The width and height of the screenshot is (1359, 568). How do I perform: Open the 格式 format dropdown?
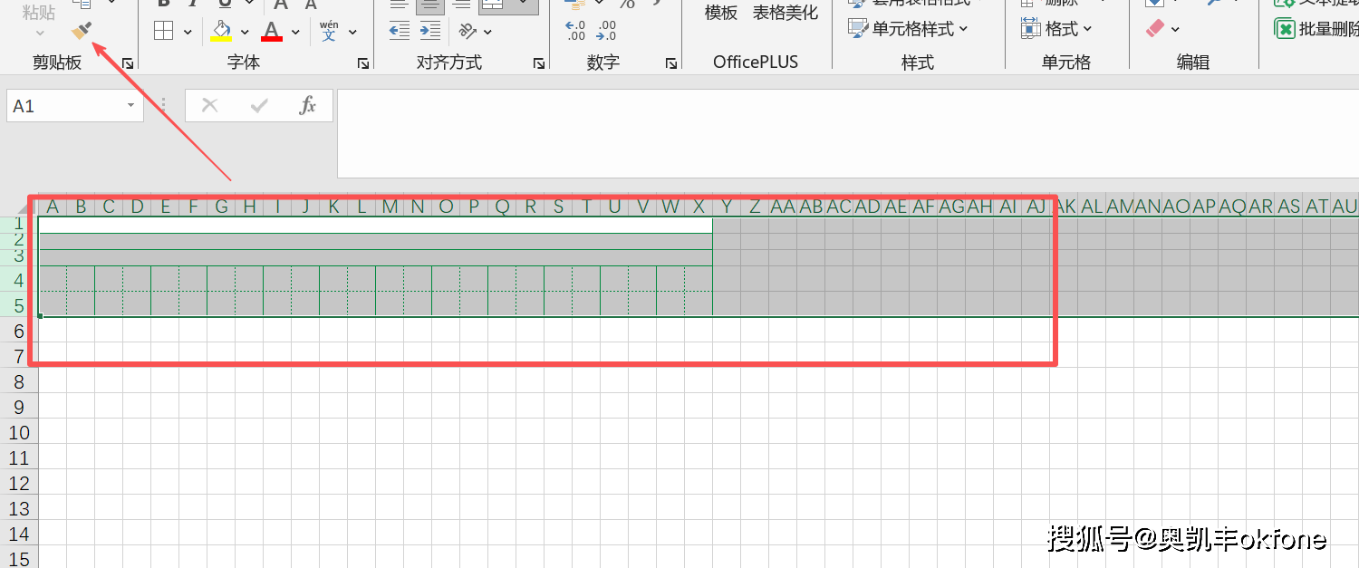1056,29
